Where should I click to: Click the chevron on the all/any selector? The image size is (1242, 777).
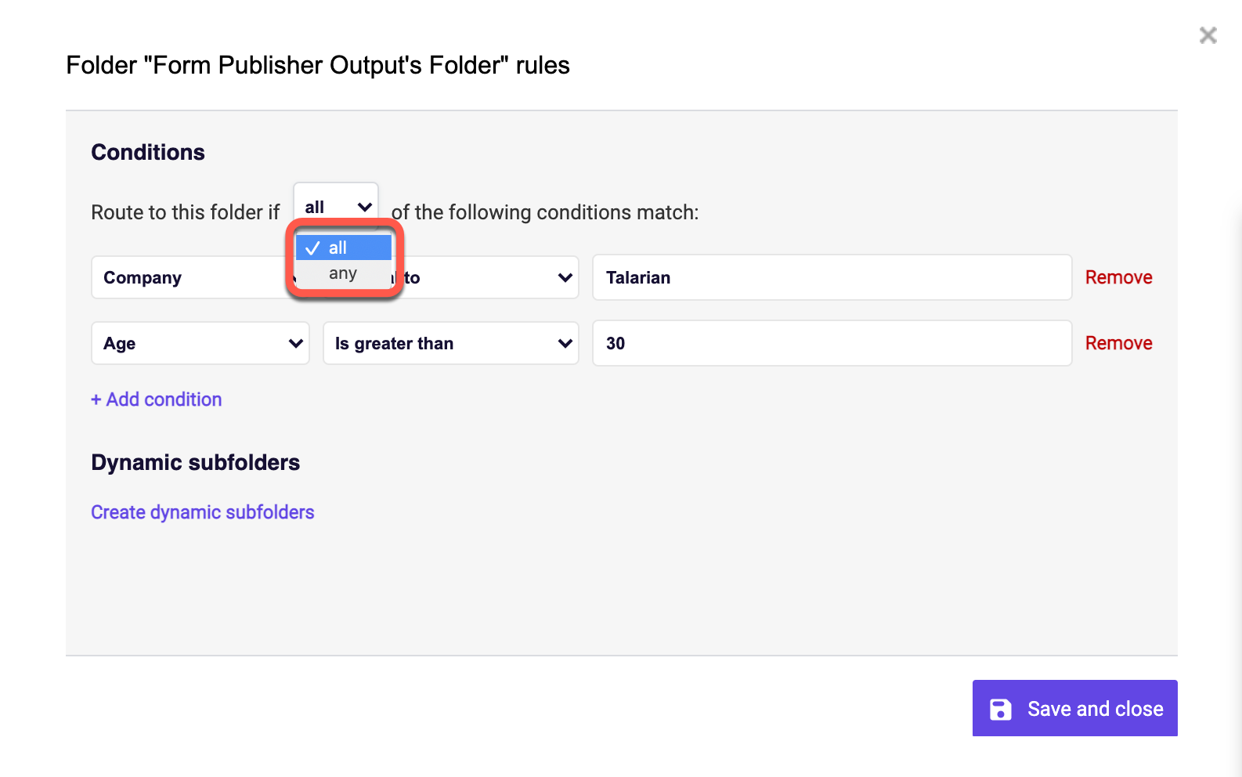pyautogui.click(x=364, y=207)
